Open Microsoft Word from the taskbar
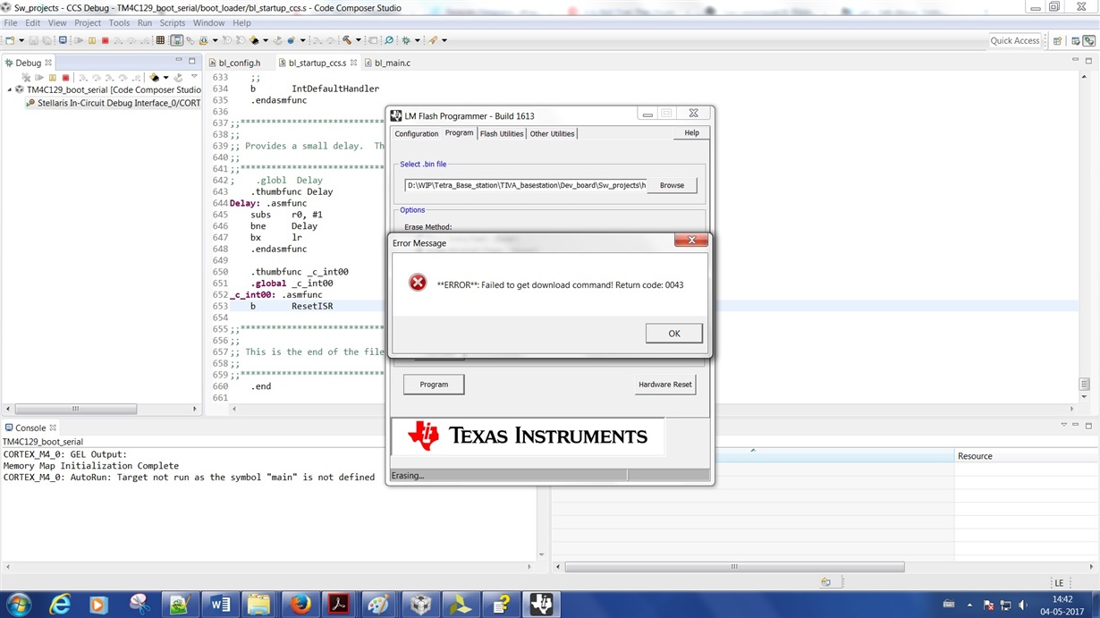 [220, 605]
